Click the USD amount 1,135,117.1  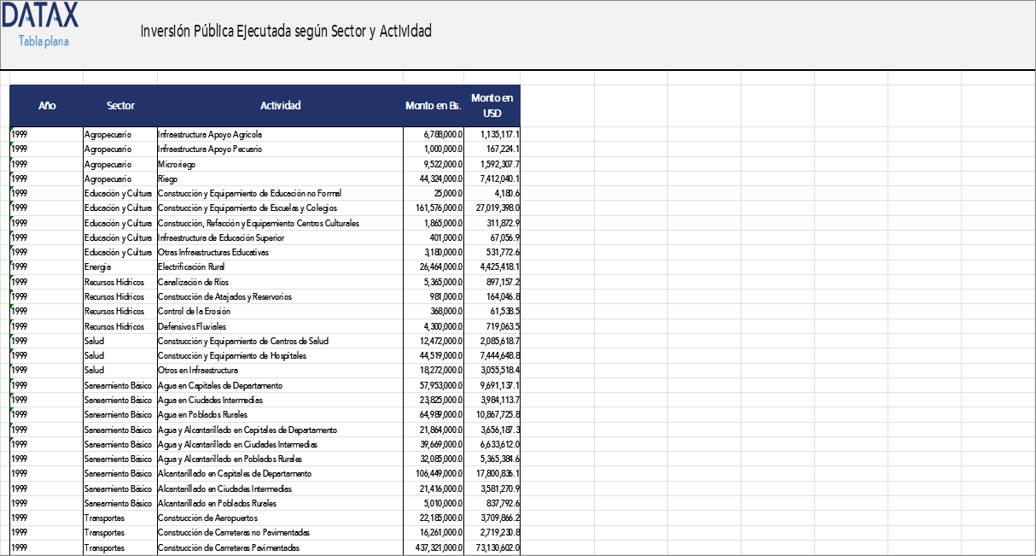pos(492,134)
